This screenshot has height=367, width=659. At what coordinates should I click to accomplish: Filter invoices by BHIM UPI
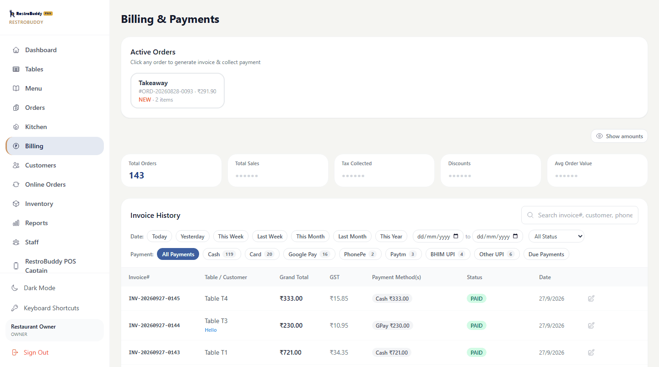pos(448,254)
